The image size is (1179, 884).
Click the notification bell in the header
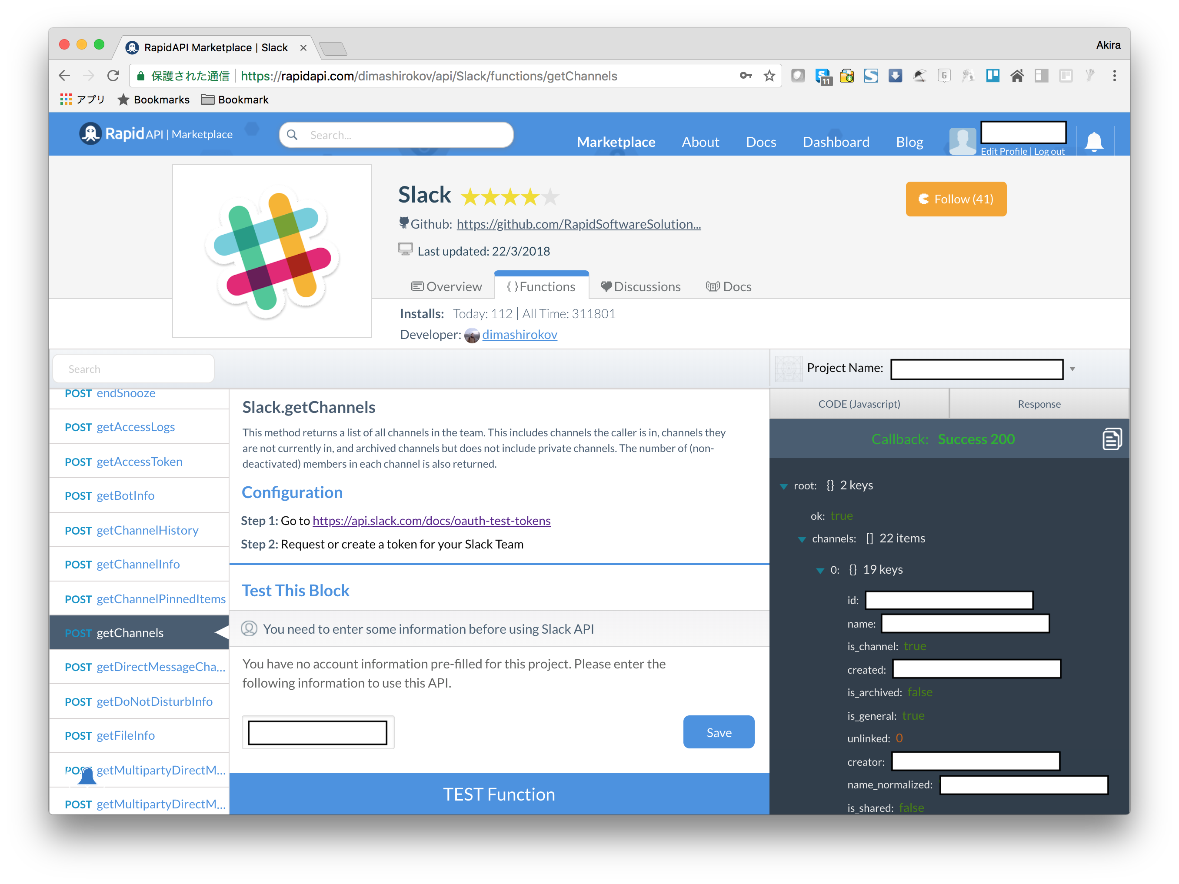[1094, 142]
